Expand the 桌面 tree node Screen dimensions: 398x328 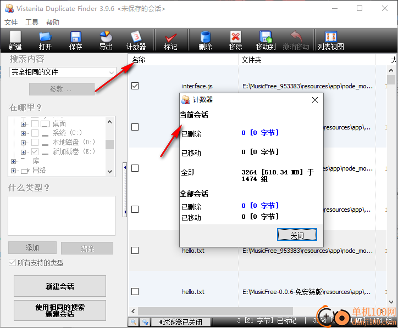23,124
